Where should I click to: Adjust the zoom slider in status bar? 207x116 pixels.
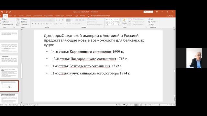pos(160,105)
